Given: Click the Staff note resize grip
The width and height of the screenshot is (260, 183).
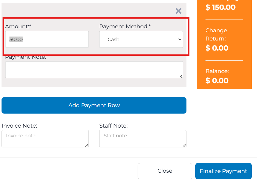Looking at the screenshot, I should (x=184, y=146).
